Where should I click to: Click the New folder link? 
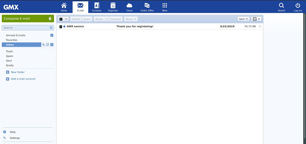[x=18, y=72]
